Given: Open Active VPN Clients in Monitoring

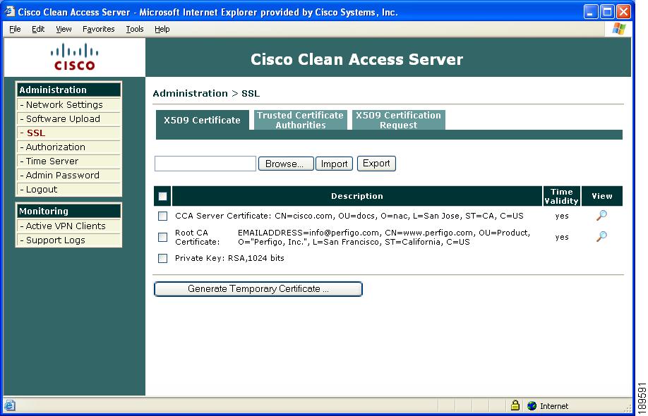Looking at the screenshot, I should coord(68,226).
